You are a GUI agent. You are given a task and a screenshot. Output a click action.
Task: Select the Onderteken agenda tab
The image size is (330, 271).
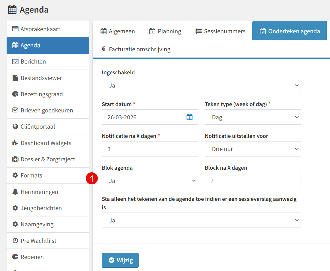click(289, 31)
